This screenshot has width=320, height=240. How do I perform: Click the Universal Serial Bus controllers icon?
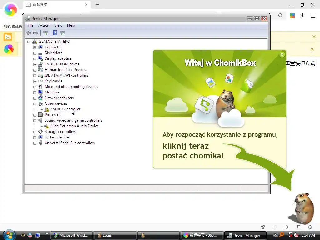41,143
